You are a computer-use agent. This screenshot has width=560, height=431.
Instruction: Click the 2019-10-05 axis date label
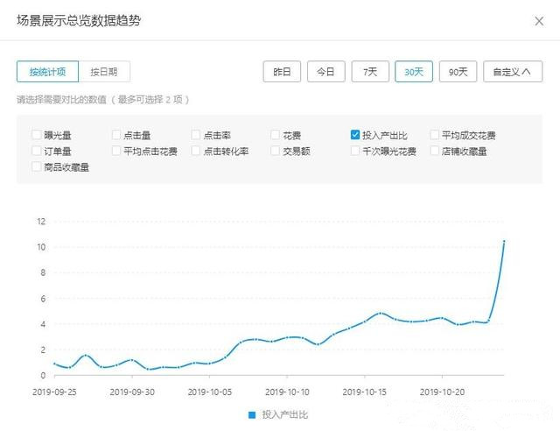click(x=210, y=392)
